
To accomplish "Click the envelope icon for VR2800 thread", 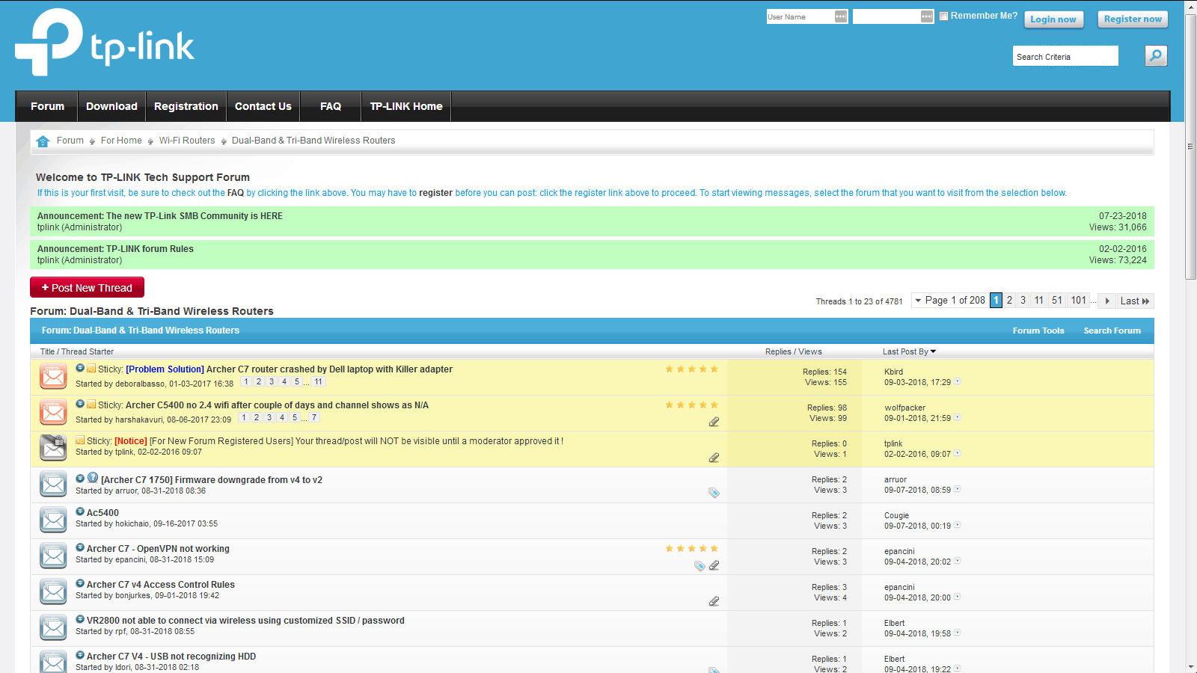I will pyautogui.click(x=53, y=627).
